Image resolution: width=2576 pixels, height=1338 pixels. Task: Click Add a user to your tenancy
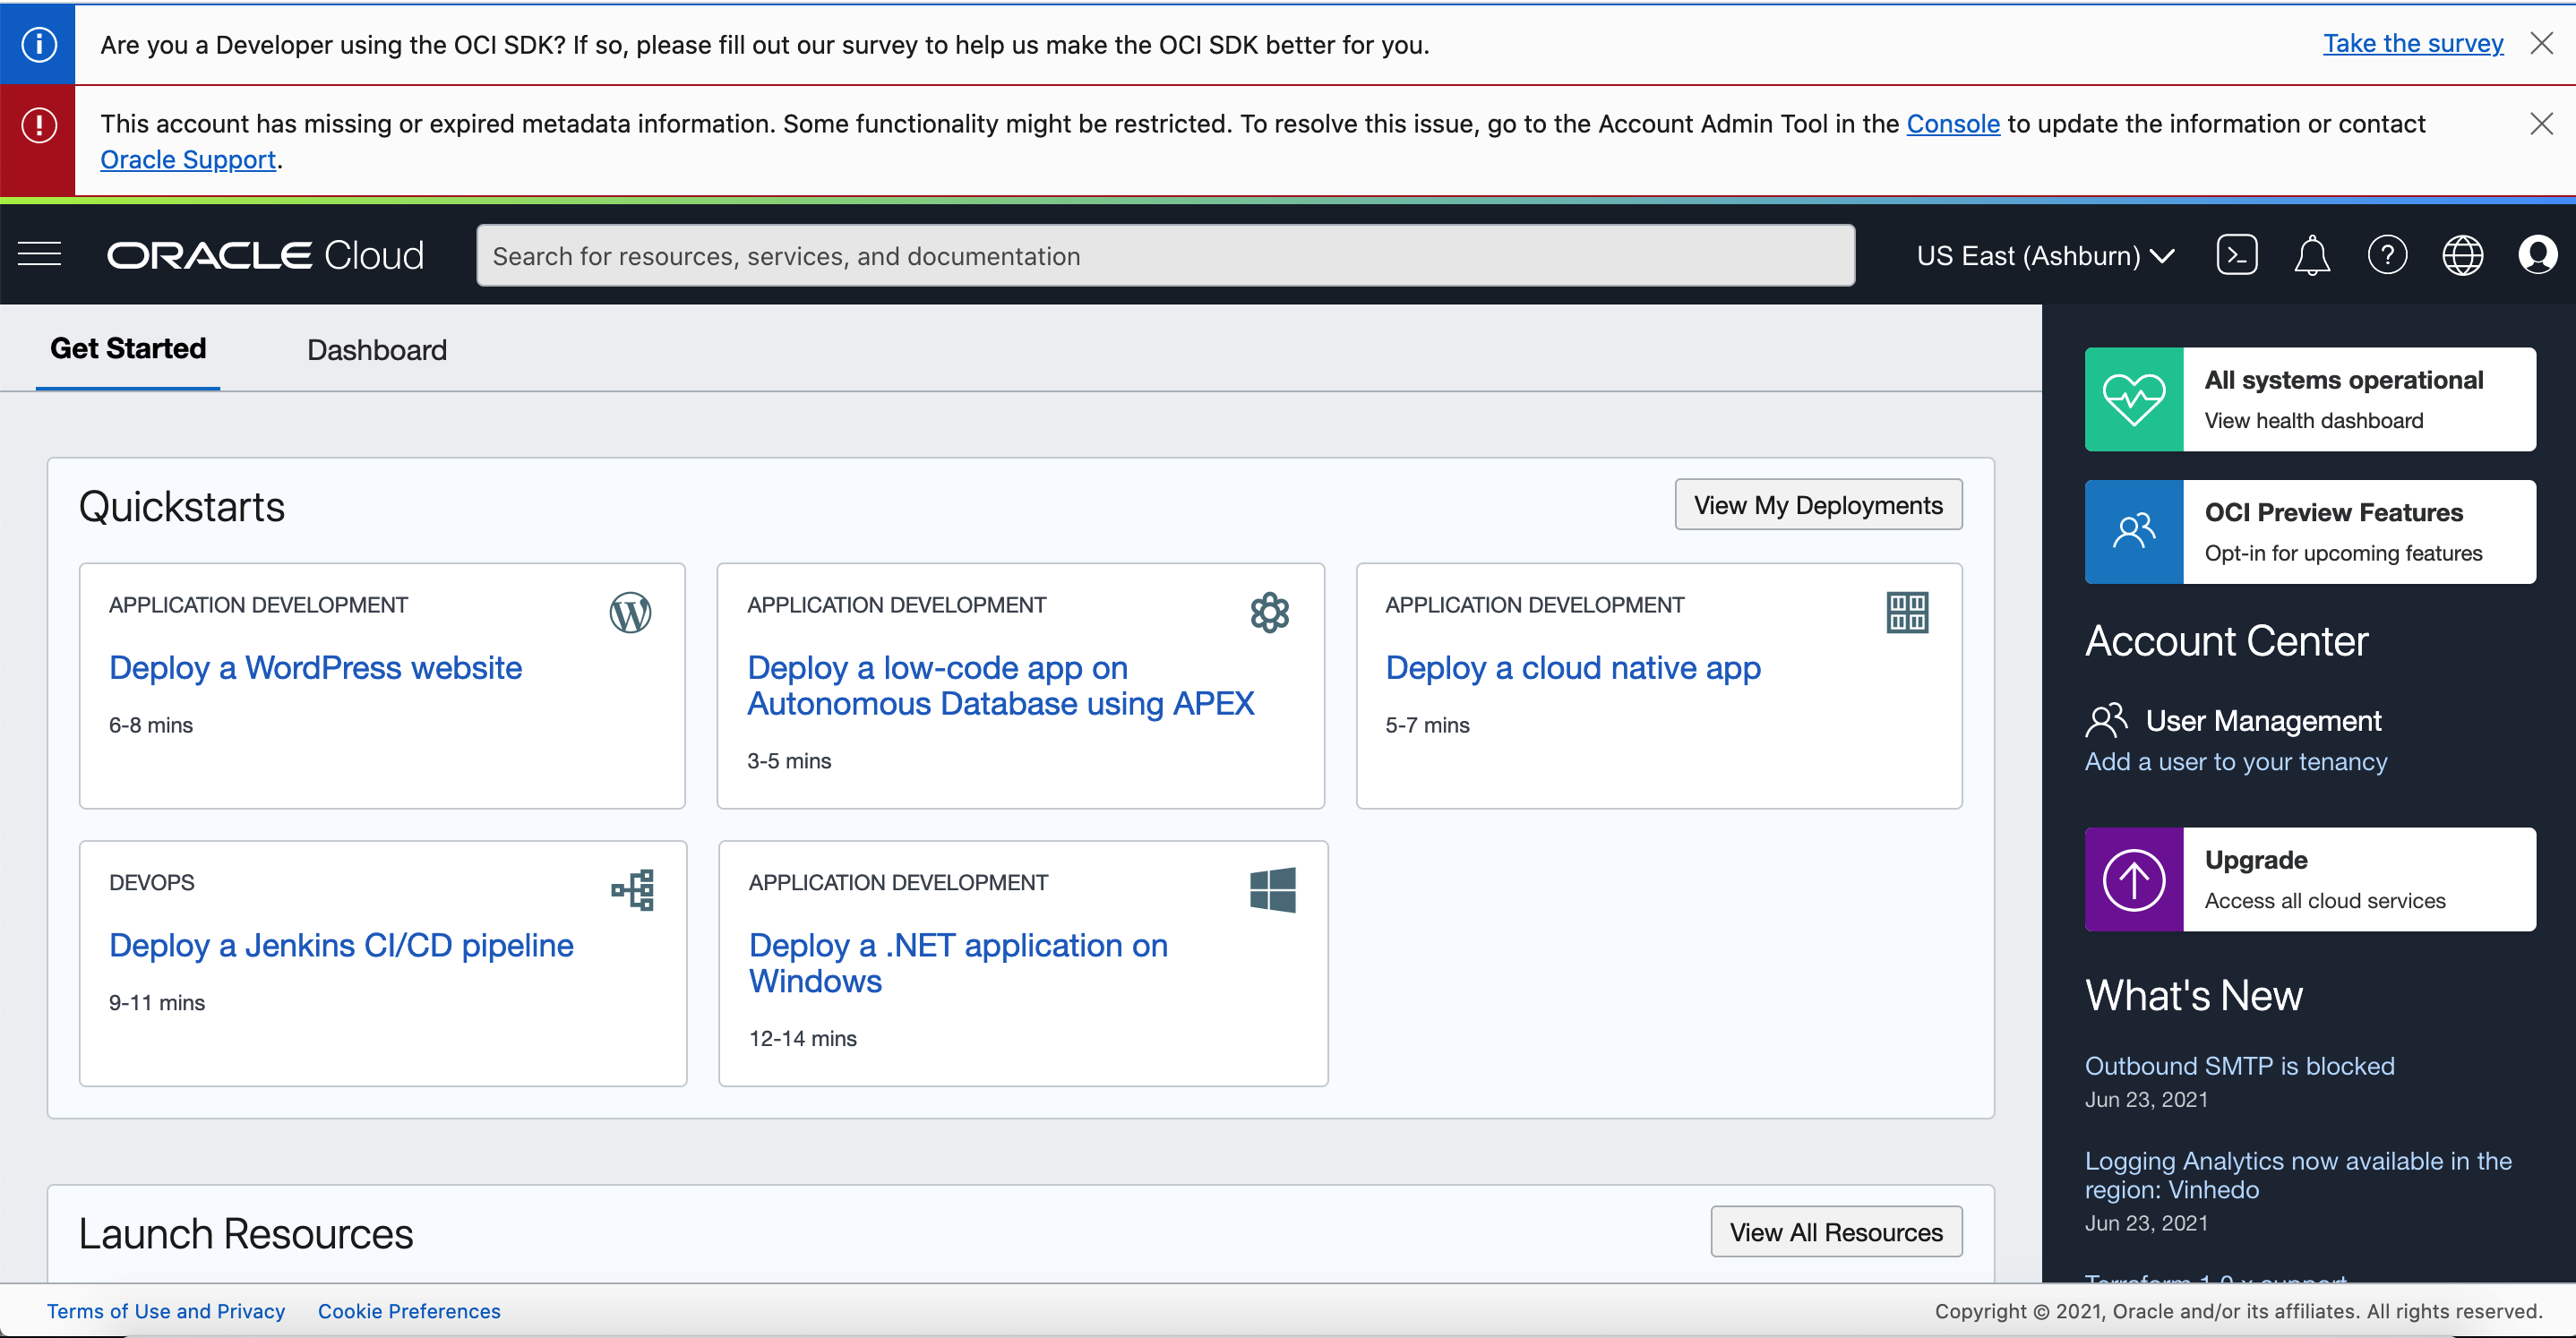click(2235, 762)
